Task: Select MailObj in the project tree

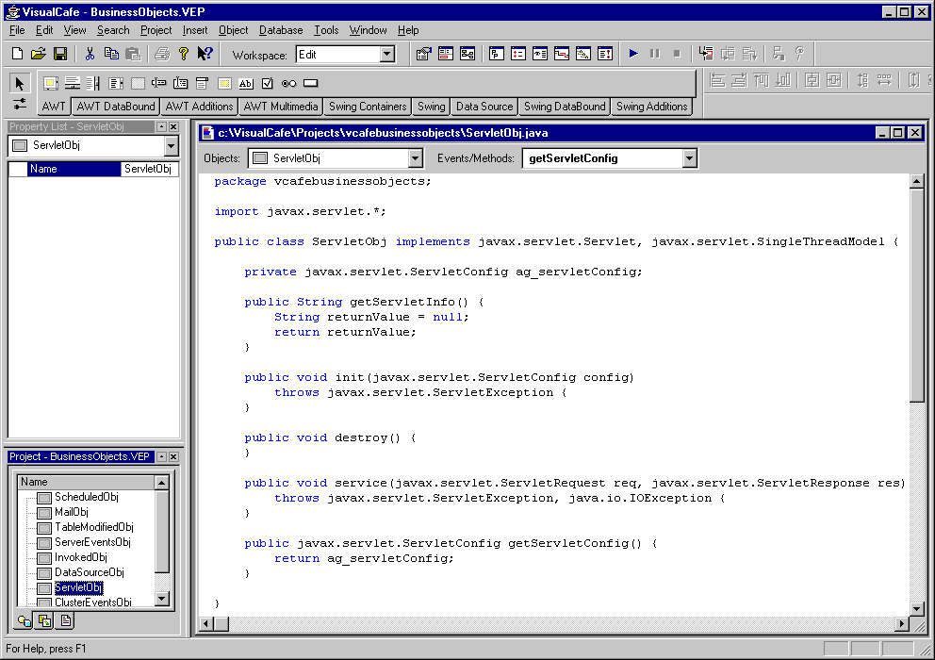Action: point(72,512)
